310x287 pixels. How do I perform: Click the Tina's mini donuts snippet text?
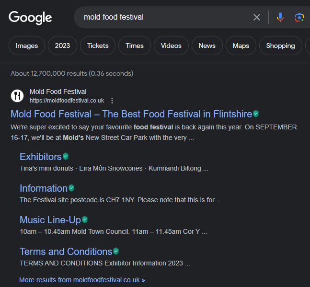114,168
